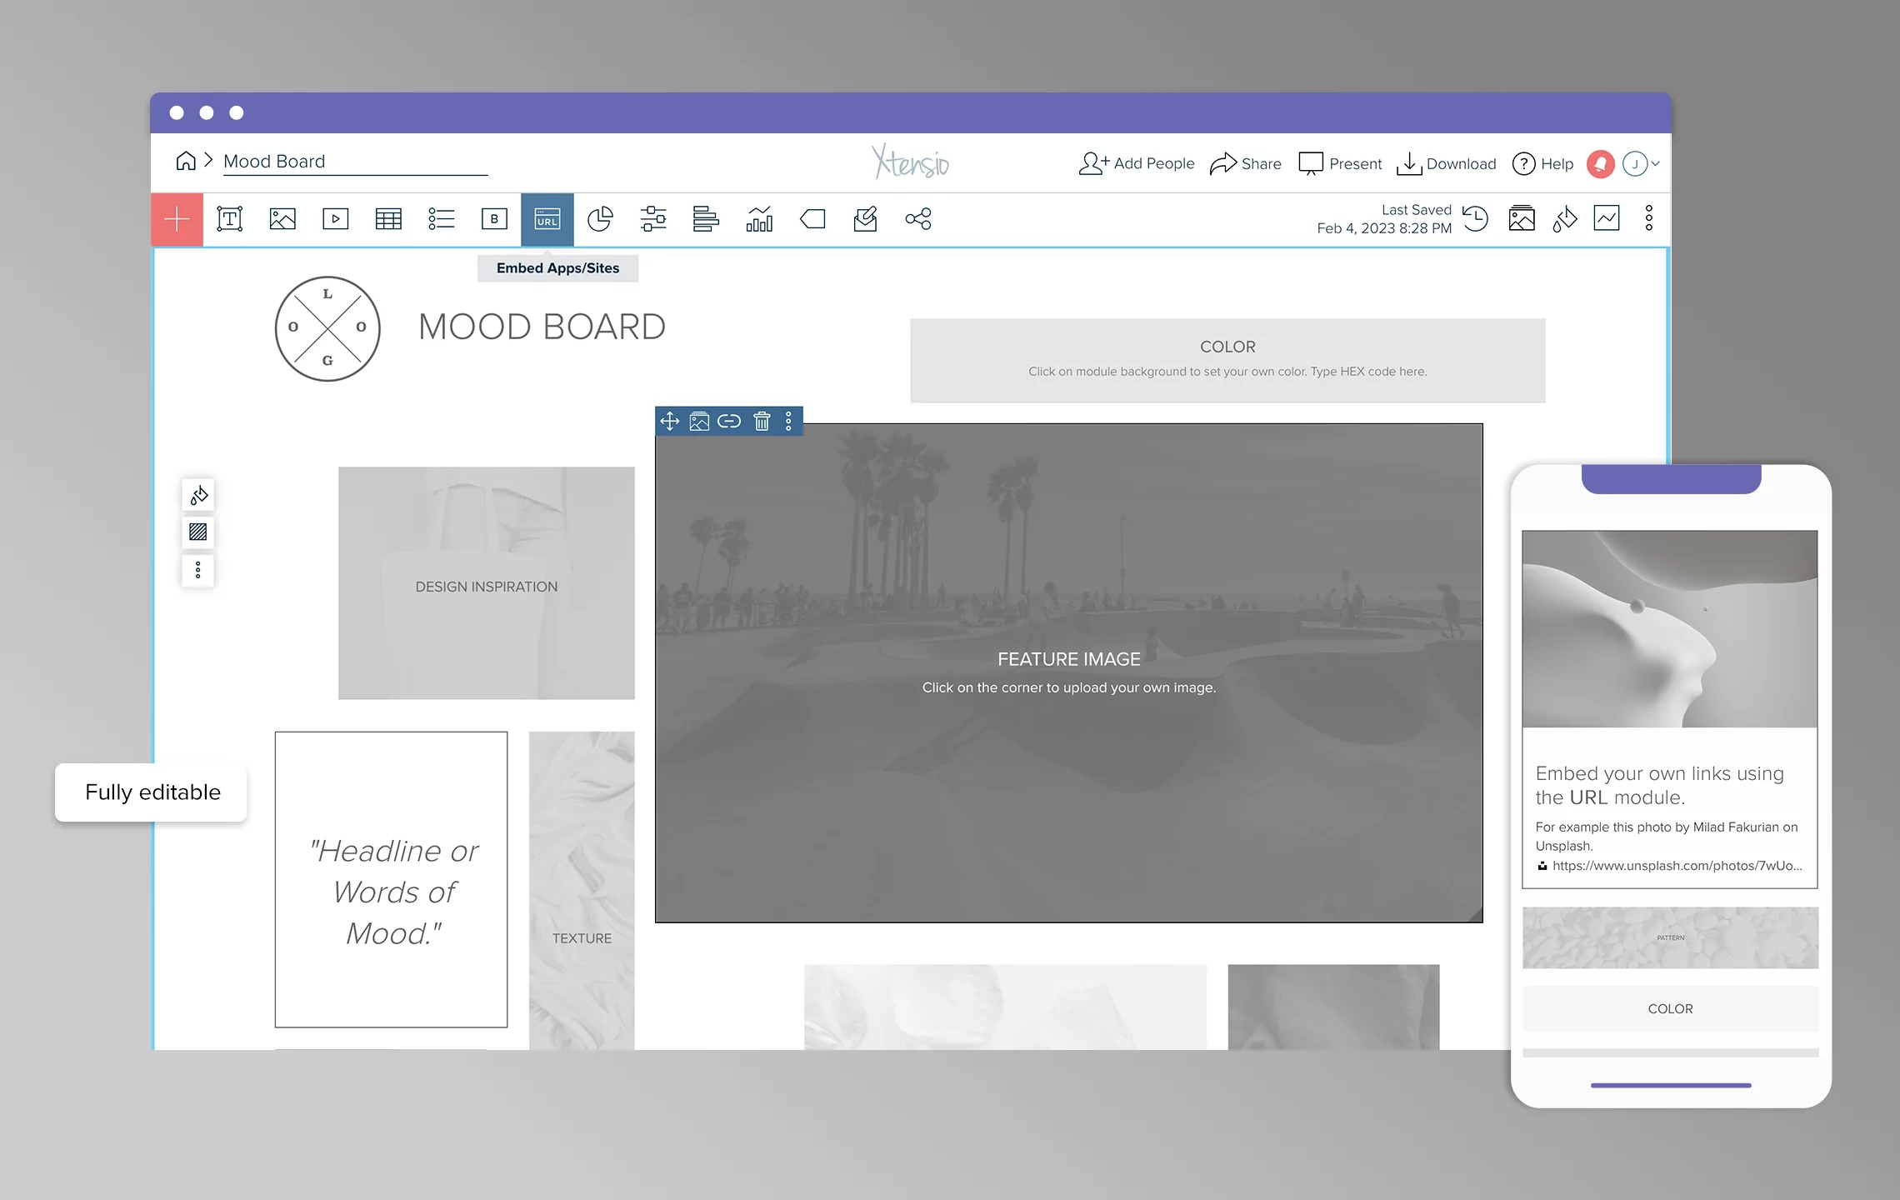Click the link icon on image toolbar
Viewport: 1900px width, 1200px height.
pos(729,422)
